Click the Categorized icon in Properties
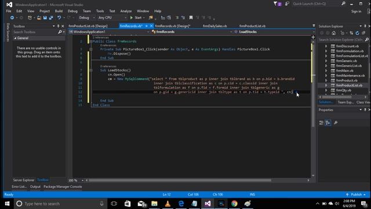The image size is (371, 209). click(x=321, y=122)
